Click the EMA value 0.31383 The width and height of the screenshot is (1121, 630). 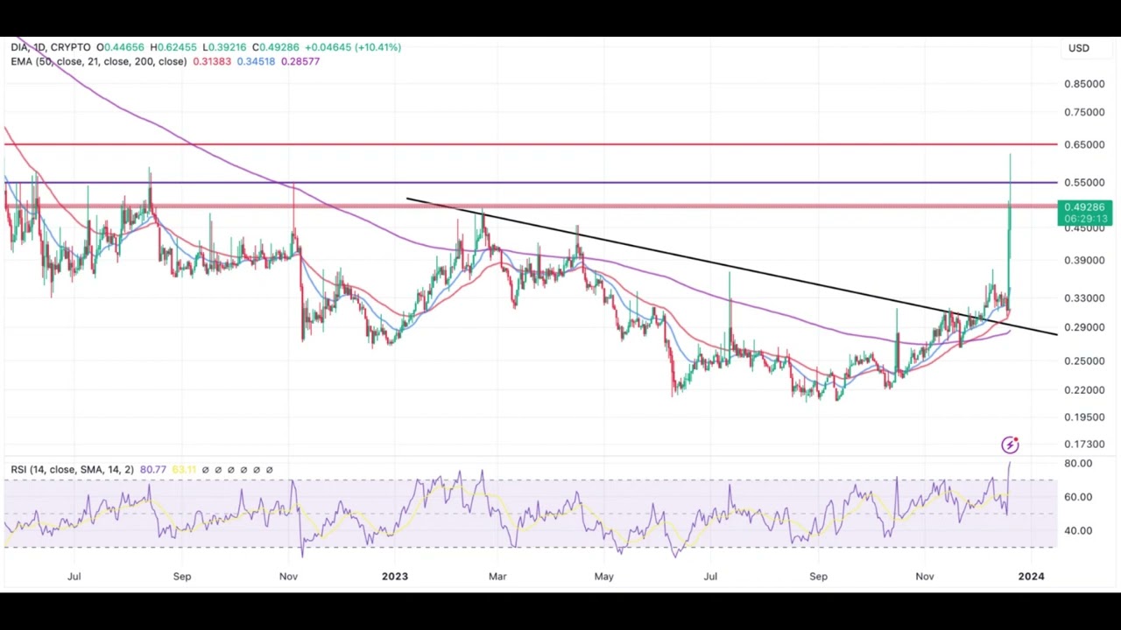[x=211, y=61]
